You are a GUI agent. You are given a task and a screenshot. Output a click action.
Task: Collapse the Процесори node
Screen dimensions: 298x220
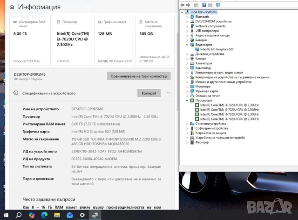click(187, 100)
